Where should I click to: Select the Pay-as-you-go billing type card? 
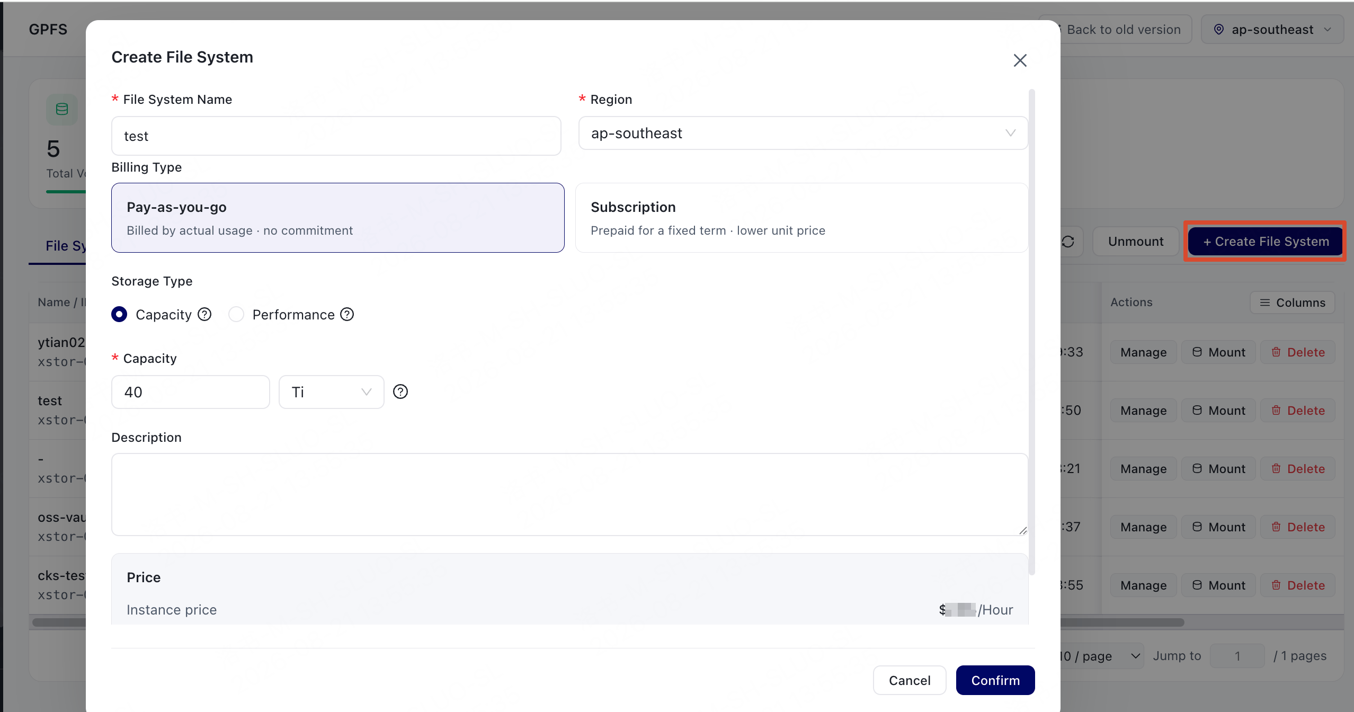click(x=338, y=218)
